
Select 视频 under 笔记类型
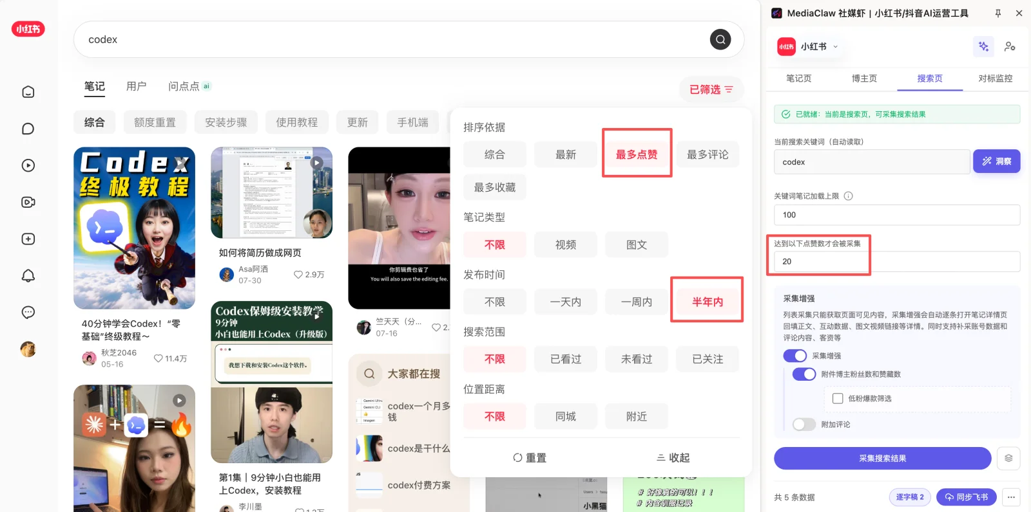(566, 244)
